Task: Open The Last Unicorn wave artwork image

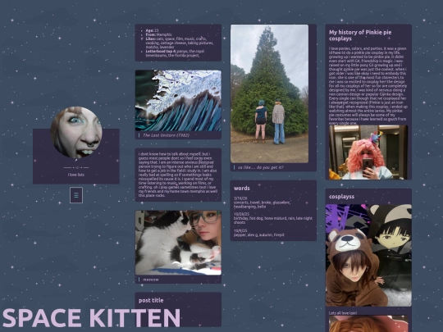Action: tap(178, 101)
